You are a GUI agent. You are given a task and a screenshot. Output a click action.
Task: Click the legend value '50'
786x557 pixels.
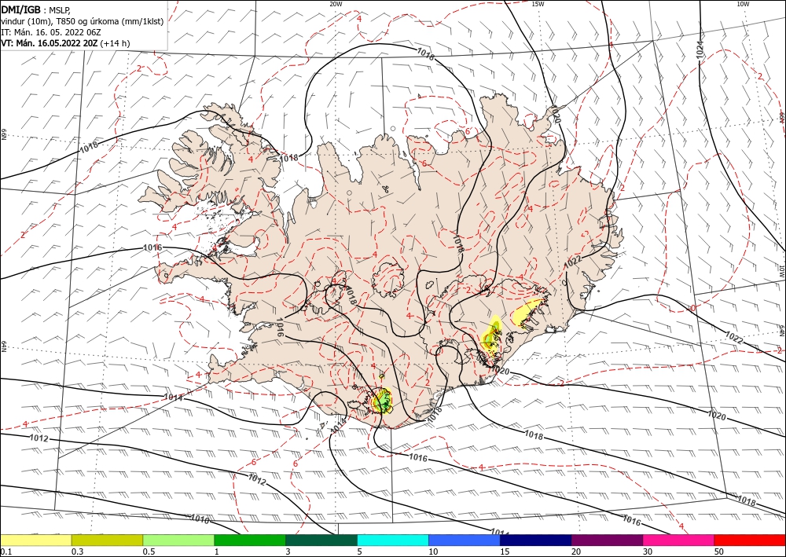(719, 552)
